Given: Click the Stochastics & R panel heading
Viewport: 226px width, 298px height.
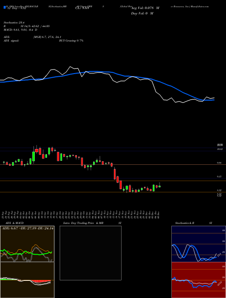Looking at the screenshot, I should pyautogui.click(x=184, y=223).
